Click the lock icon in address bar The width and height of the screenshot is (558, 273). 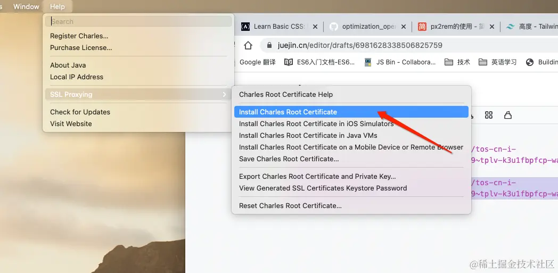click(x=269, y=45)
